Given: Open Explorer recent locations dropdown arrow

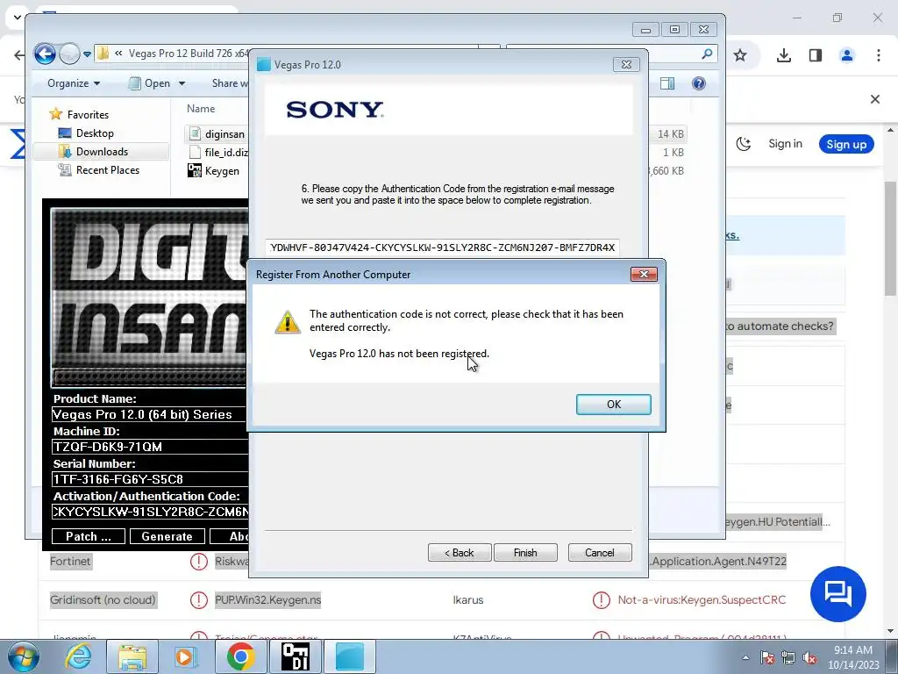Looking at the screenshot, I should point(87,54).
